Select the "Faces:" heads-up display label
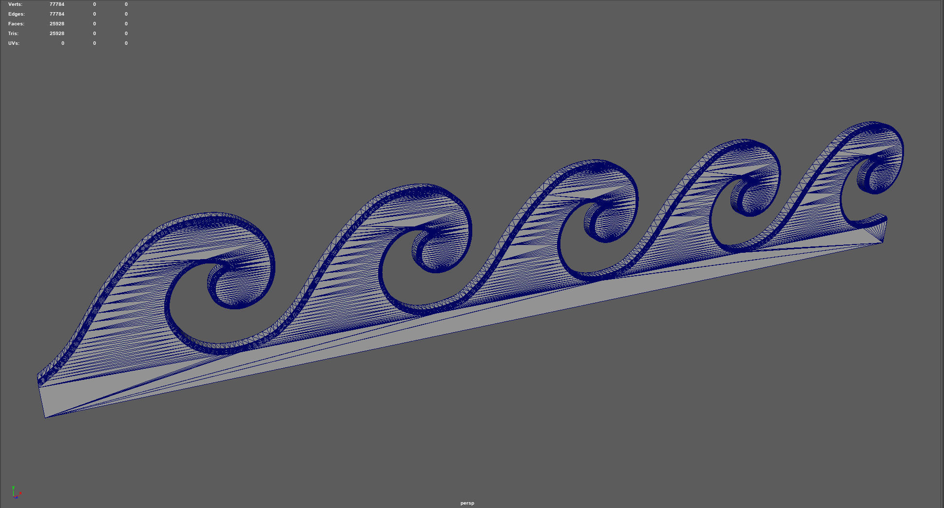The image size is (944, 508). coord(16,24)
